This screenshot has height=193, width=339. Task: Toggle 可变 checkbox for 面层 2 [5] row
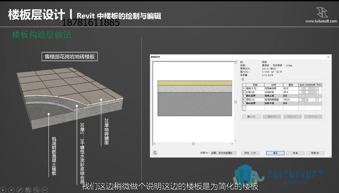click(x=317, y=88)
